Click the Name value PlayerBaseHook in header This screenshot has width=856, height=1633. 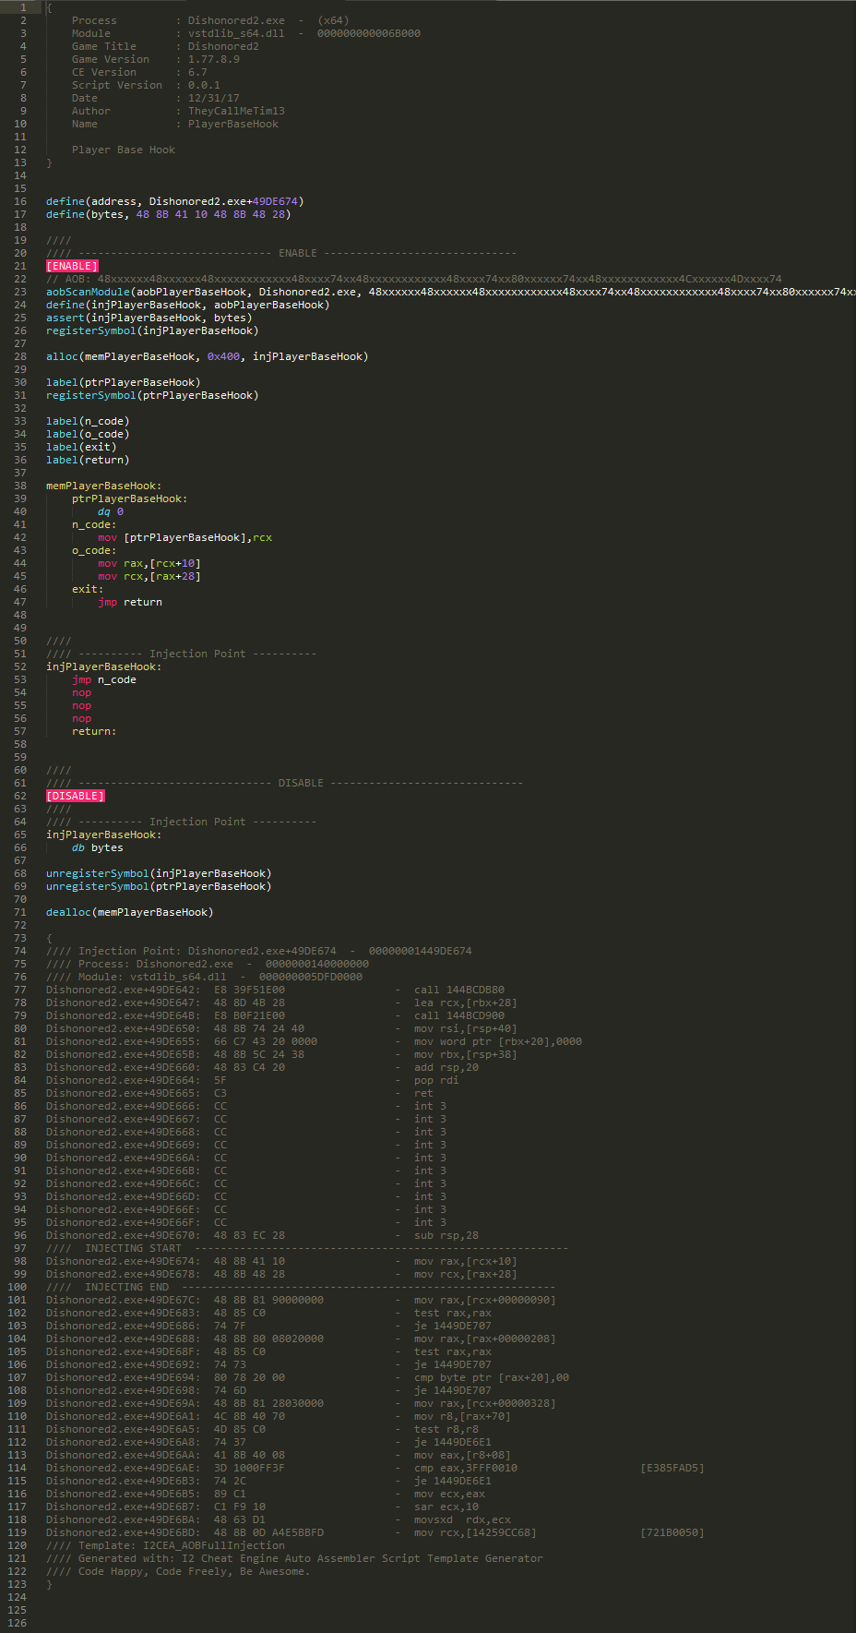(x=233, y=124)
